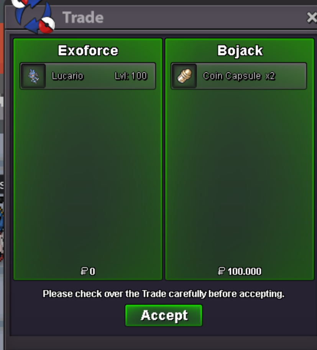Click Bojack's 100.000 money amount
Image resolution: width=317 pixels, height=350 pixels.
click(x=245, y=271)
